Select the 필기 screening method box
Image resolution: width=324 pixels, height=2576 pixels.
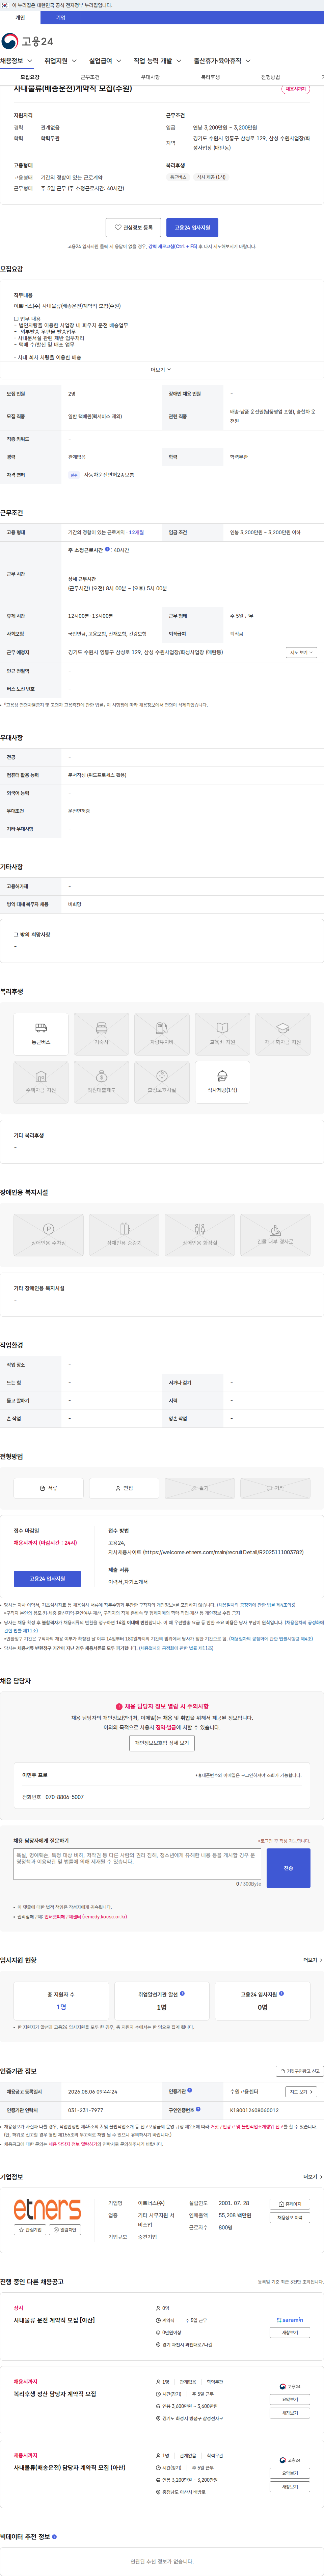199,1488
